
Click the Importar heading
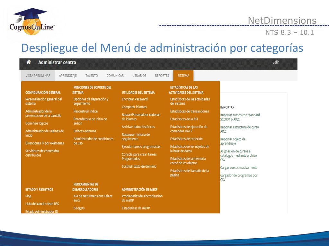point(227,107)
